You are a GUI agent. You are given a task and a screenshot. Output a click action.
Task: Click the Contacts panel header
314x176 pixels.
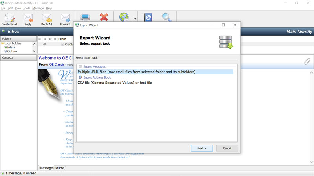click(18, 57)
